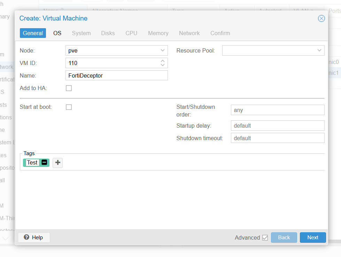Close the Create Virtual Machine dialog
The image size is (341, 257).
pos(321,18)
